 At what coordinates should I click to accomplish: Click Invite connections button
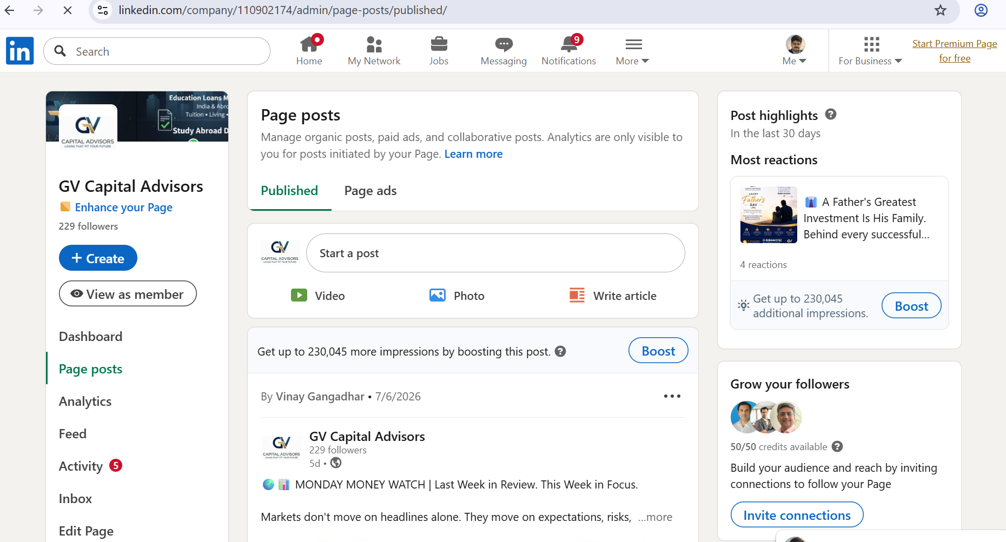tap(797, 515)
